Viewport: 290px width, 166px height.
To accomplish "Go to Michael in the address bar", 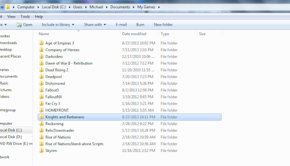I will point(96,7).
